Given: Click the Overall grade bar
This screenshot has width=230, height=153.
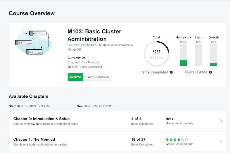Looking at the screenshot, I should point(213,55).
